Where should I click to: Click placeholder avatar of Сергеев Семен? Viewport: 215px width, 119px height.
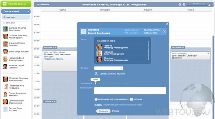pyautogui.click(x=5, y=109)
